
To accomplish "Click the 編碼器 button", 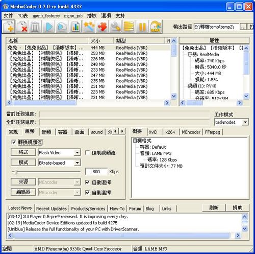I will pyautogui.click(x=23, y=192).
